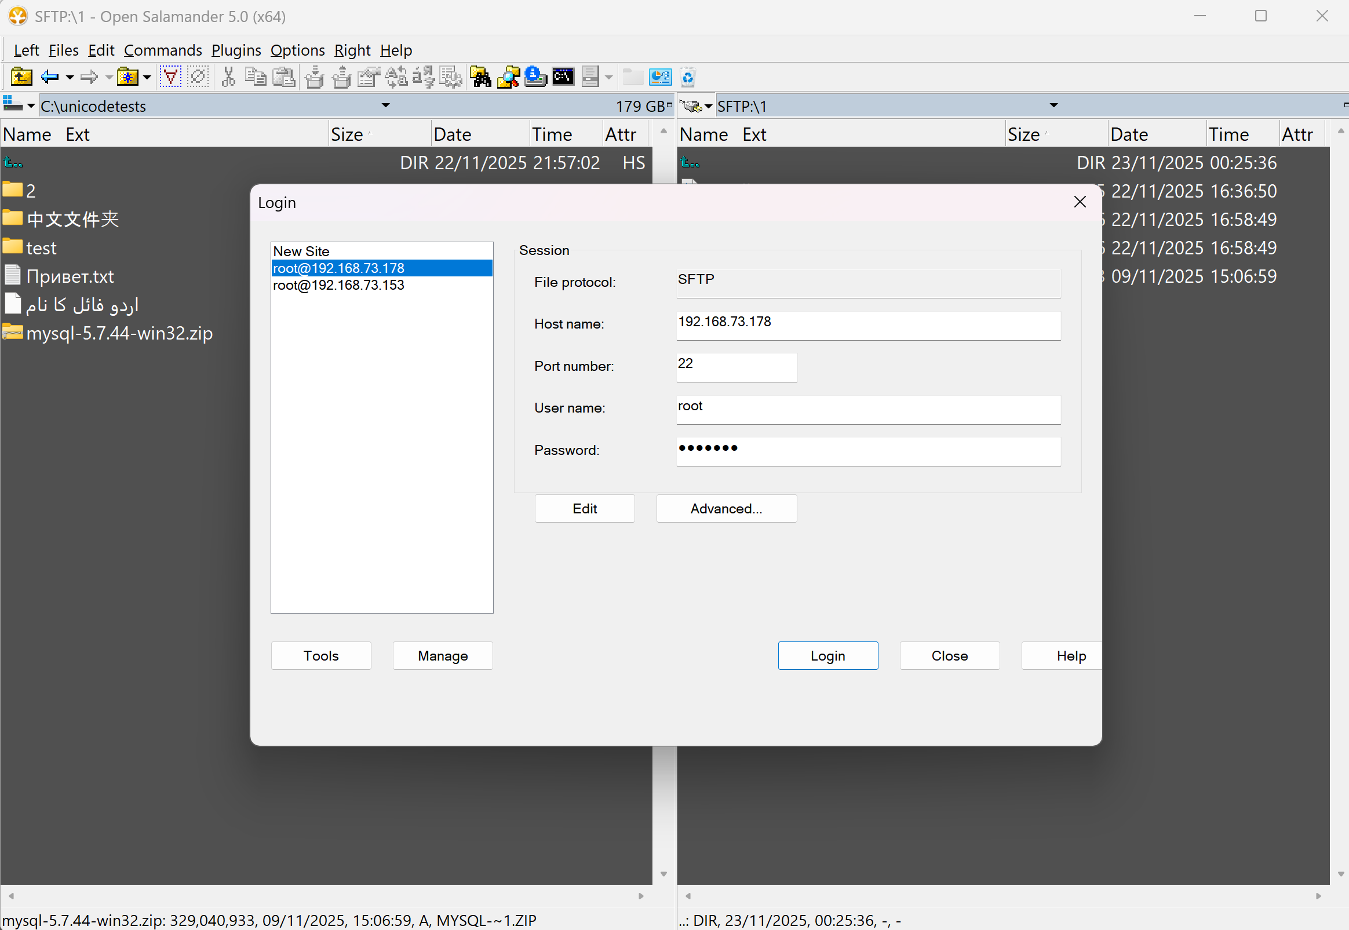Click the up to parent directory icon
The width and height of the screenshot is (1349, 930).
pyautogui.click(x=21, y=76)
